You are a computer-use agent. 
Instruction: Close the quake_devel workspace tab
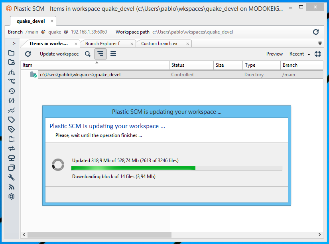[x=52, y=21]
